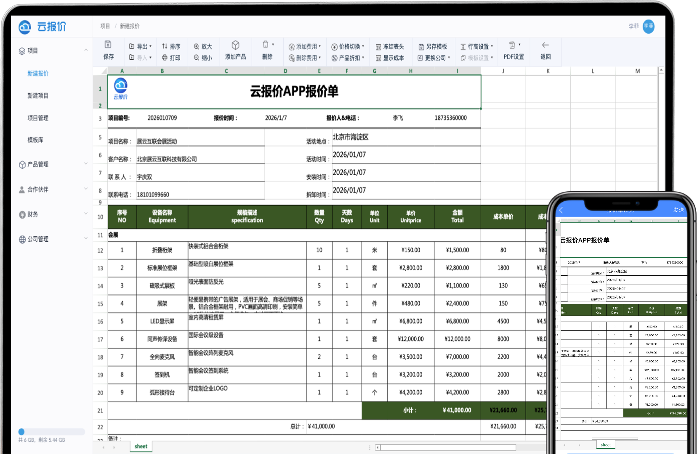Click Save As Template (另存模板)
This screenshot has width=697, height=454.
pos(433,46)
